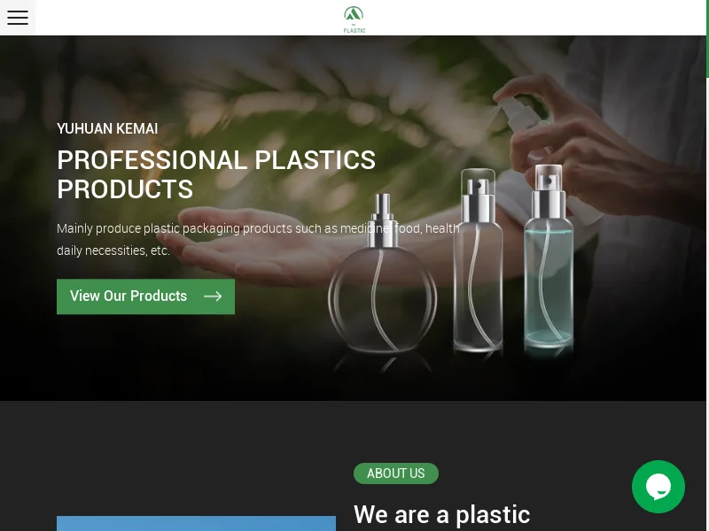Click the round perfume bottle image
The image size is (709, 531).
(383, 275)
